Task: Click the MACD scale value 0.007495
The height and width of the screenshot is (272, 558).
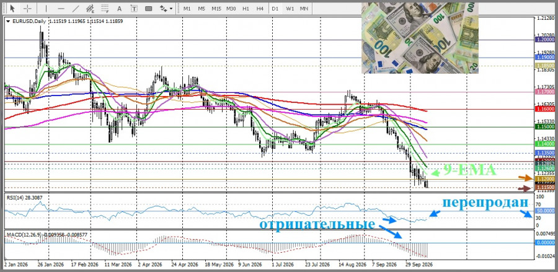Action: (546, 234)
